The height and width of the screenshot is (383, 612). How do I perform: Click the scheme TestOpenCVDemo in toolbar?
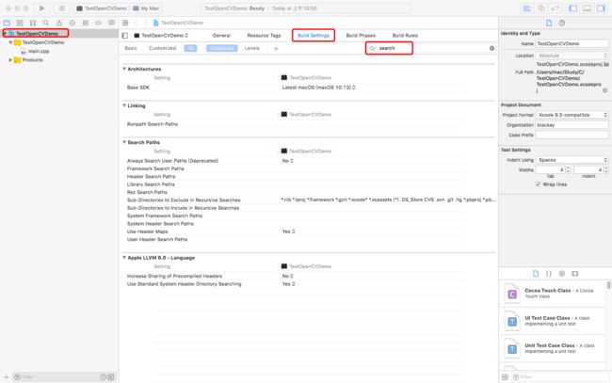pos(103,8)
